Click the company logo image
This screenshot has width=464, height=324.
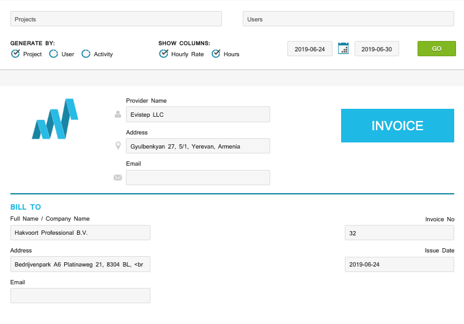coord(55,119)
